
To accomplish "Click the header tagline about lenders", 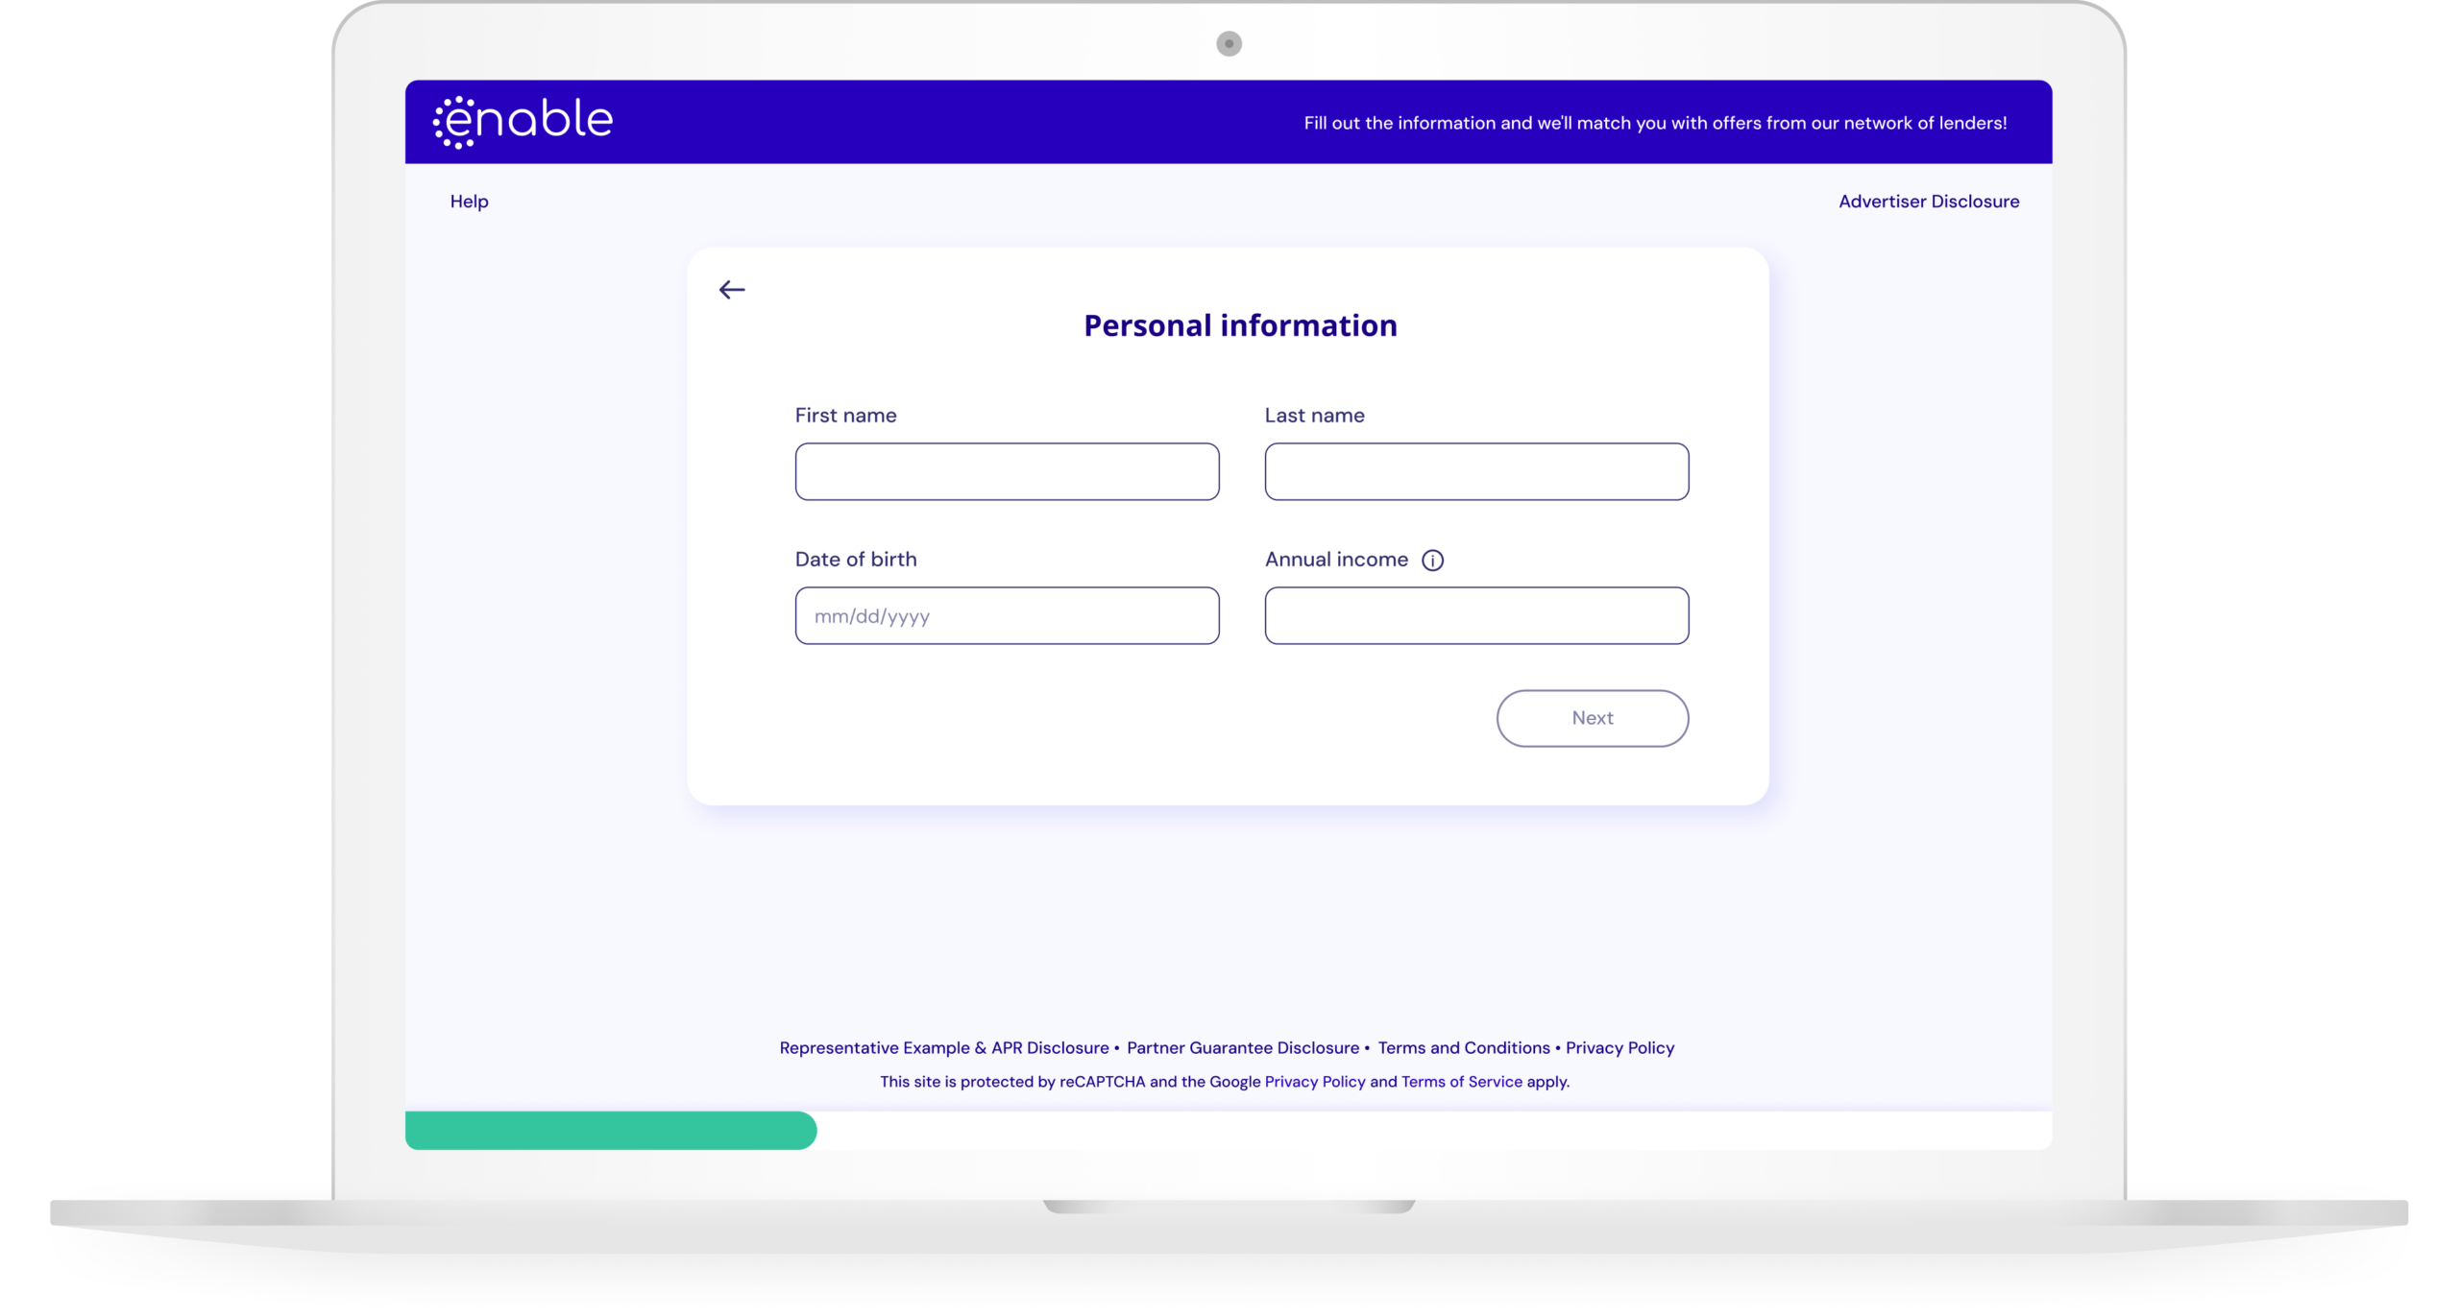I will pyautogui.click(x=1654, y=123).
